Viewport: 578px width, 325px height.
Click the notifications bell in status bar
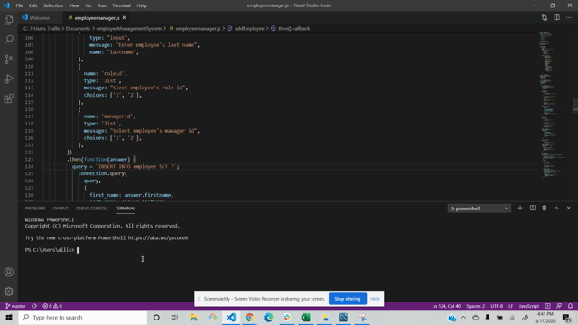[570, 306]
